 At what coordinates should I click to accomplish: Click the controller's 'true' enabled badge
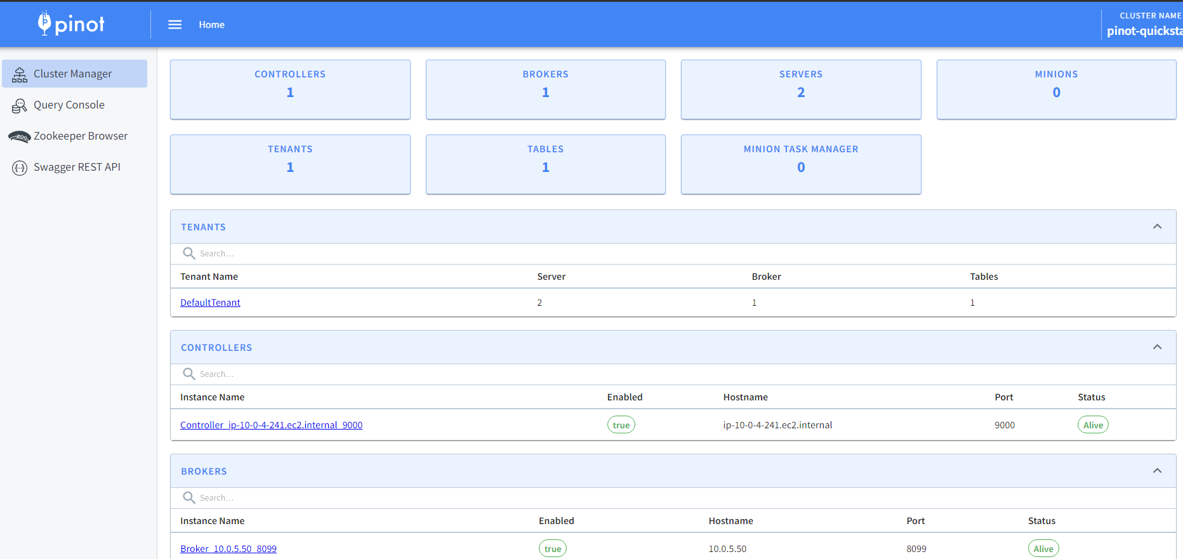click(621, 425)
